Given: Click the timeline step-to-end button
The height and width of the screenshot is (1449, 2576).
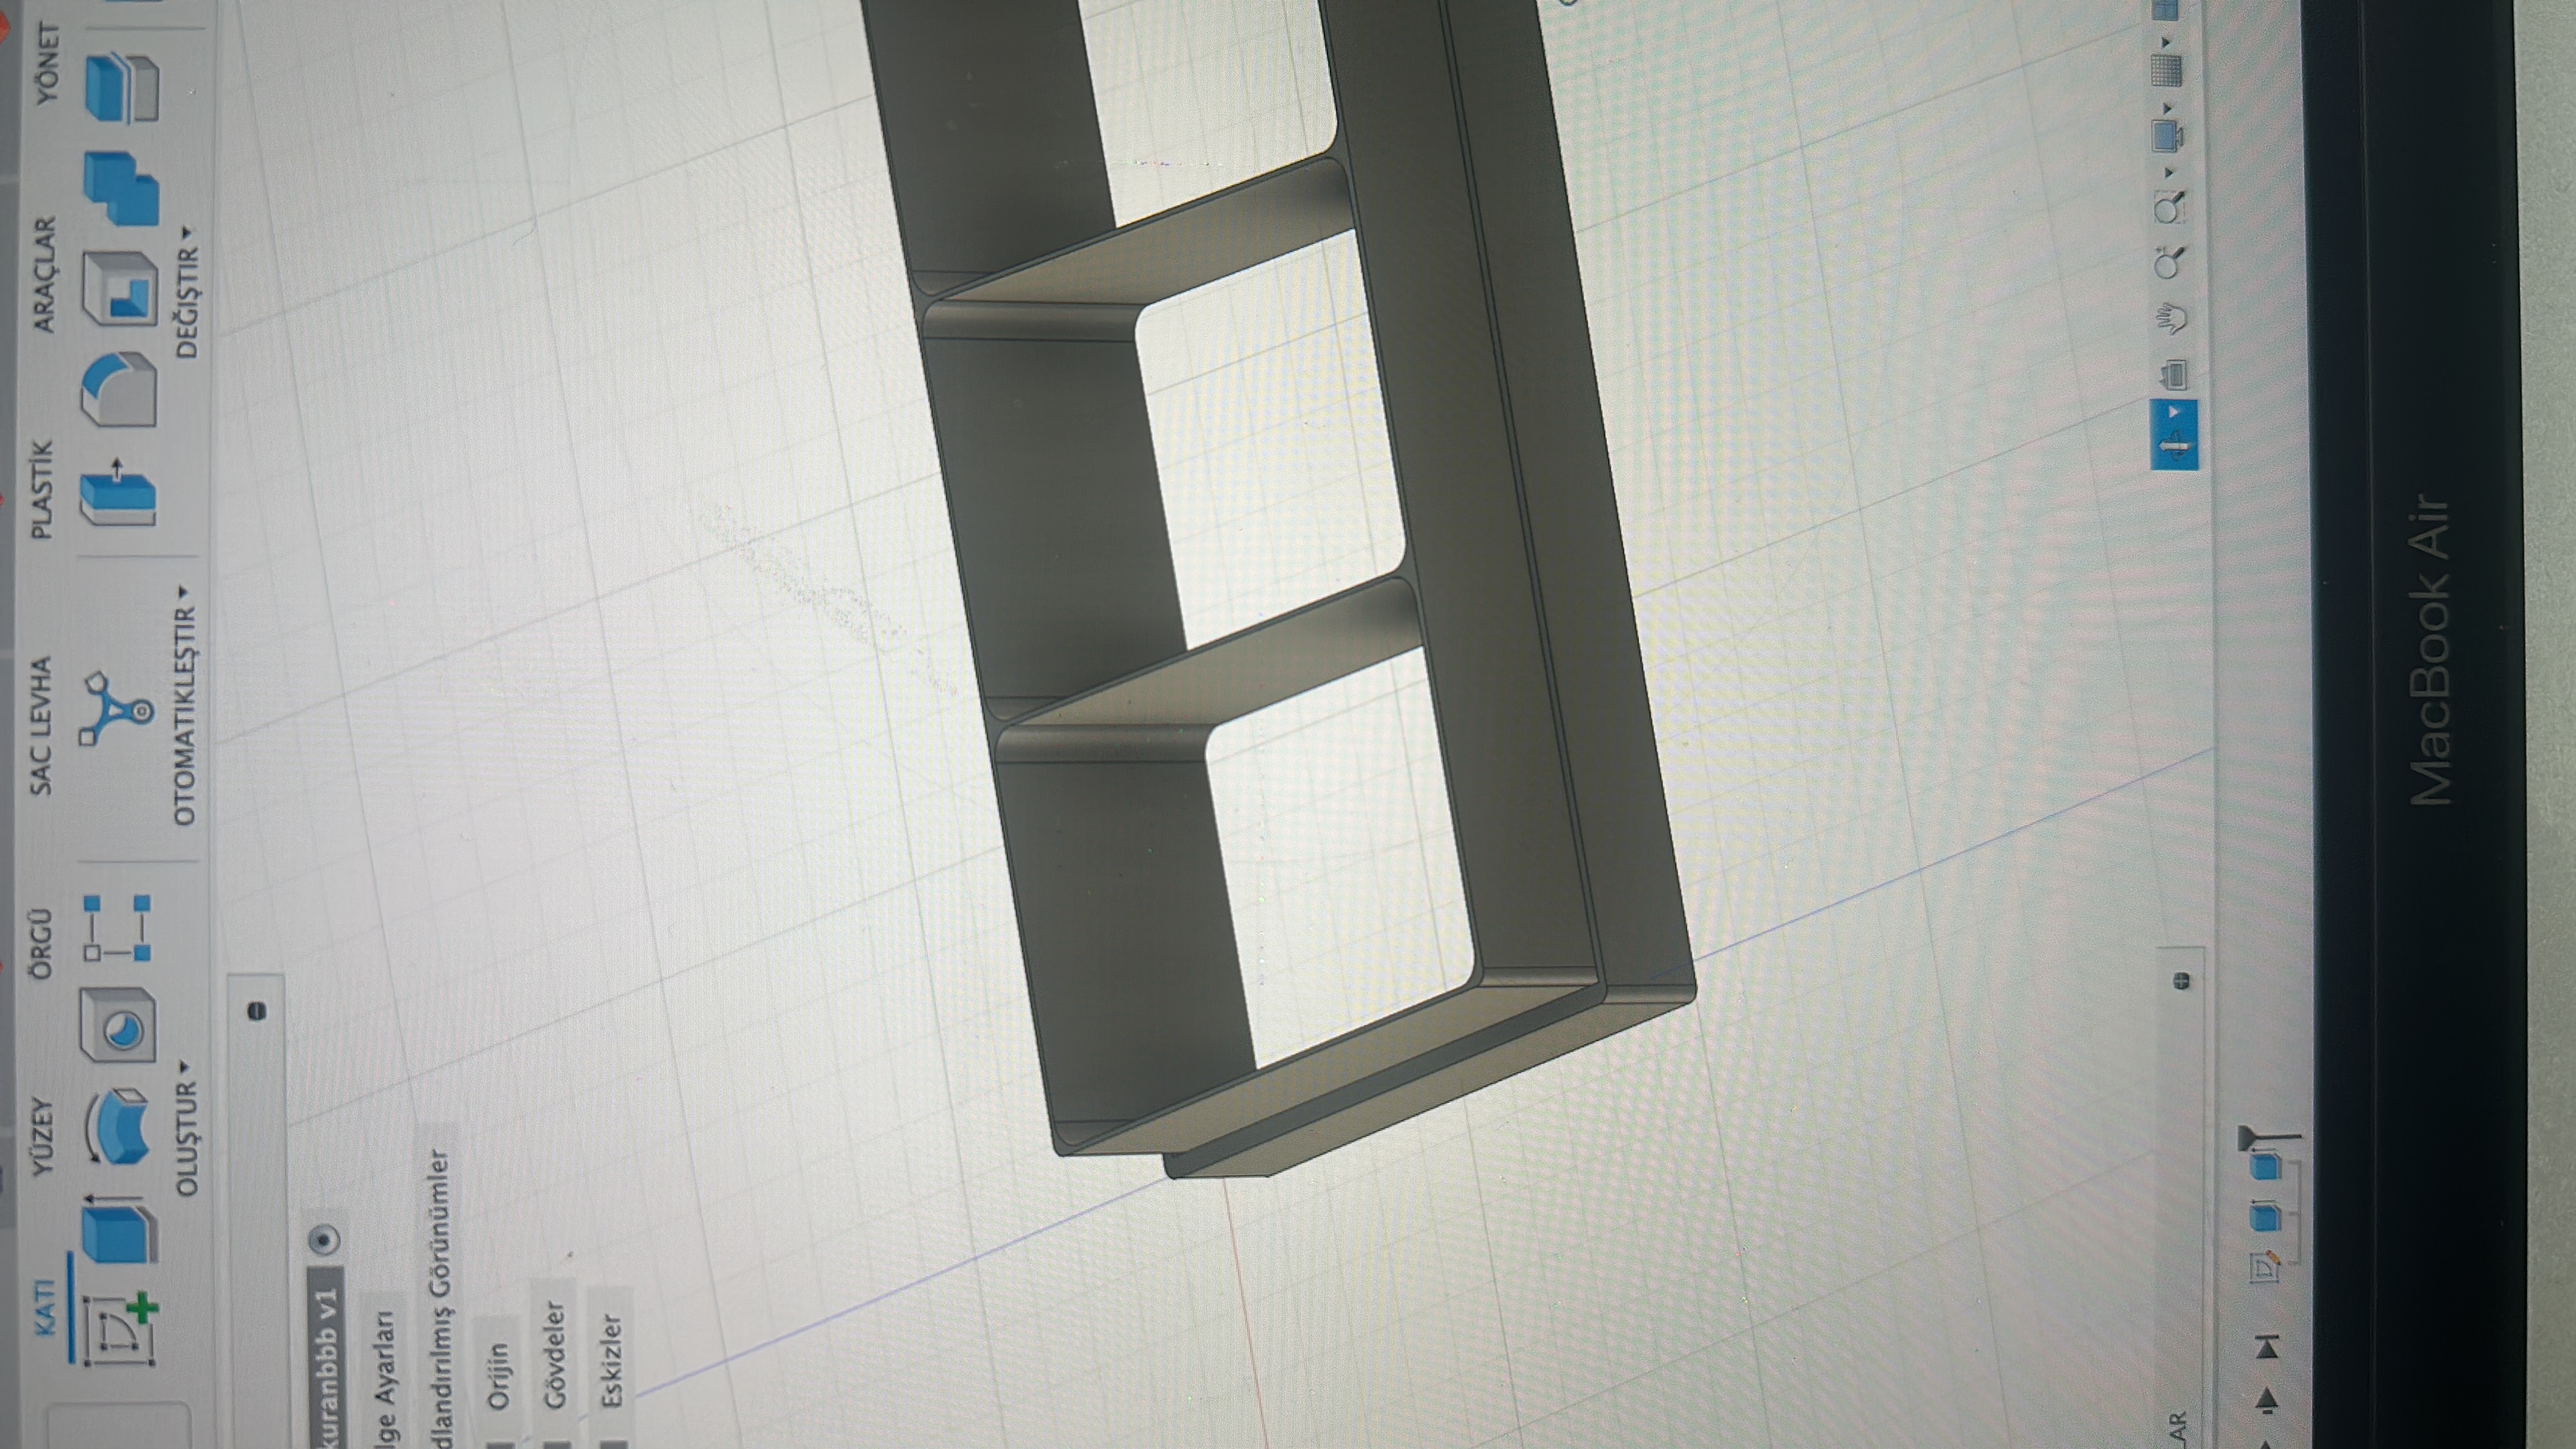Looking at the screenshot, I should coord(2268,1347).
